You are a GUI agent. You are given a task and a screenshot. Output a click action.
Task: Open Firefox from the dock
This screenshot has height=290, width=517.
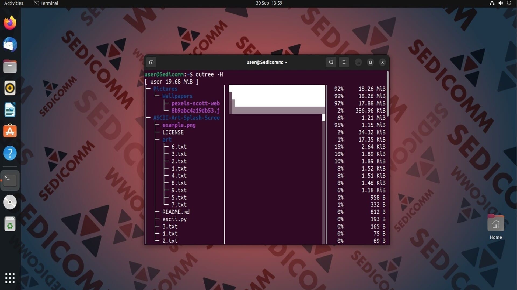[10, 23]
